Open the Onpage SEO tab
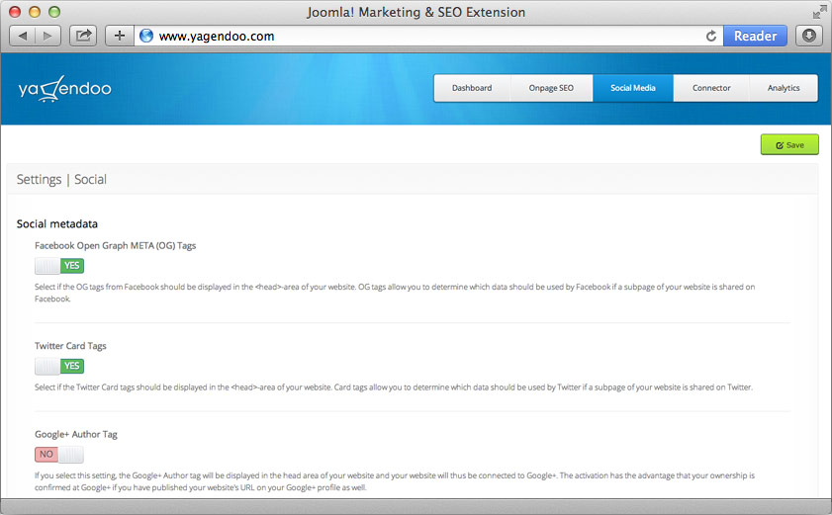The height and width of the screenshot is (515, 832). (x=551, y=88)
